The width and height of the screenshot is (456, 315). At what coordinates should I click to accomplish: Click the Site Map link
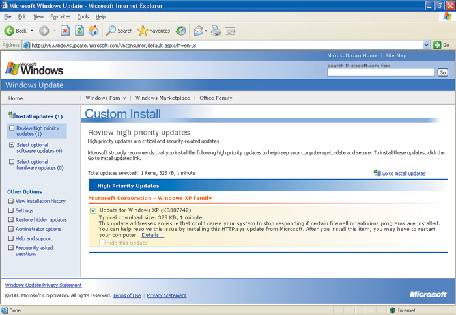point(395,55)
